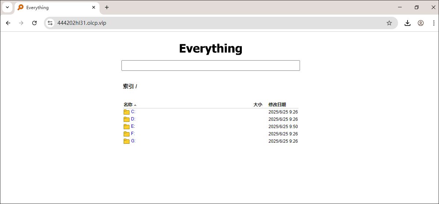
Task: Click the E: date 2025/6/25 9:50
Action: 283,127
